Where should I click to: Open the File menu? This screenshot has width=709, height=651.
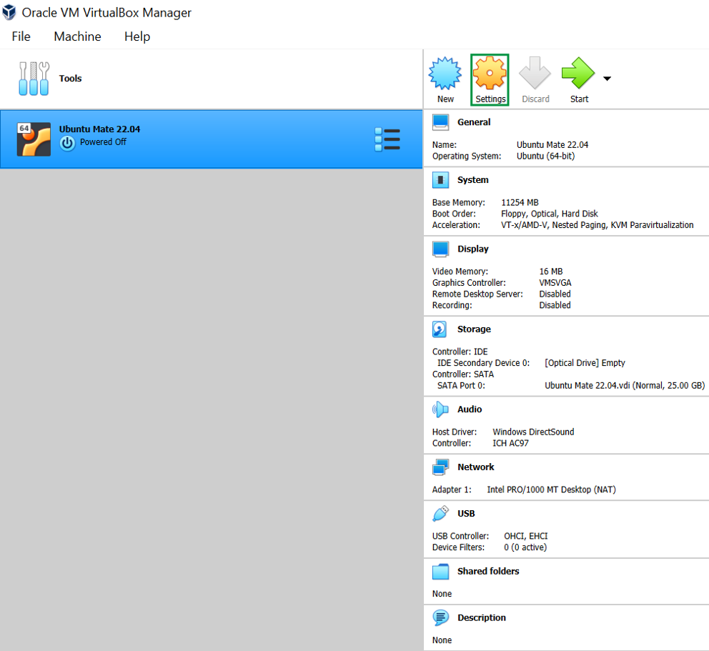[21, 36]
